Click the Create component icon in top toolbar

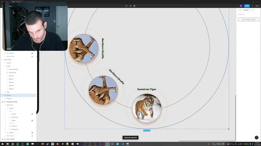coord(130,6)
